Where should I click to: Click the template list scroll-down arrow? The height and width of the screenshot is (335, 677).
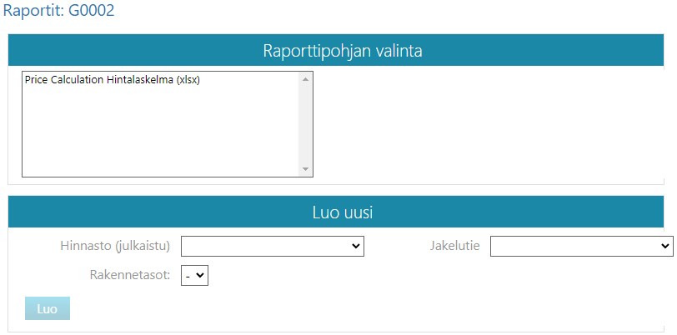pyautogui.click(x=306, y=169)
